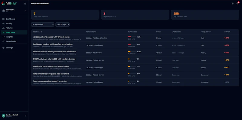Viewport: 242px width, 120px height.
Task: Click the Detox sendUserNotification error text
Action: 54,54
